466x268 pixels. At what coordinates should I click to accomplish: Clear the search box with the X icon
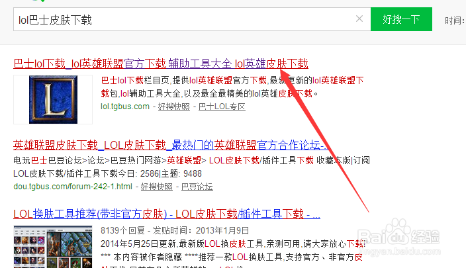(359, 19)
